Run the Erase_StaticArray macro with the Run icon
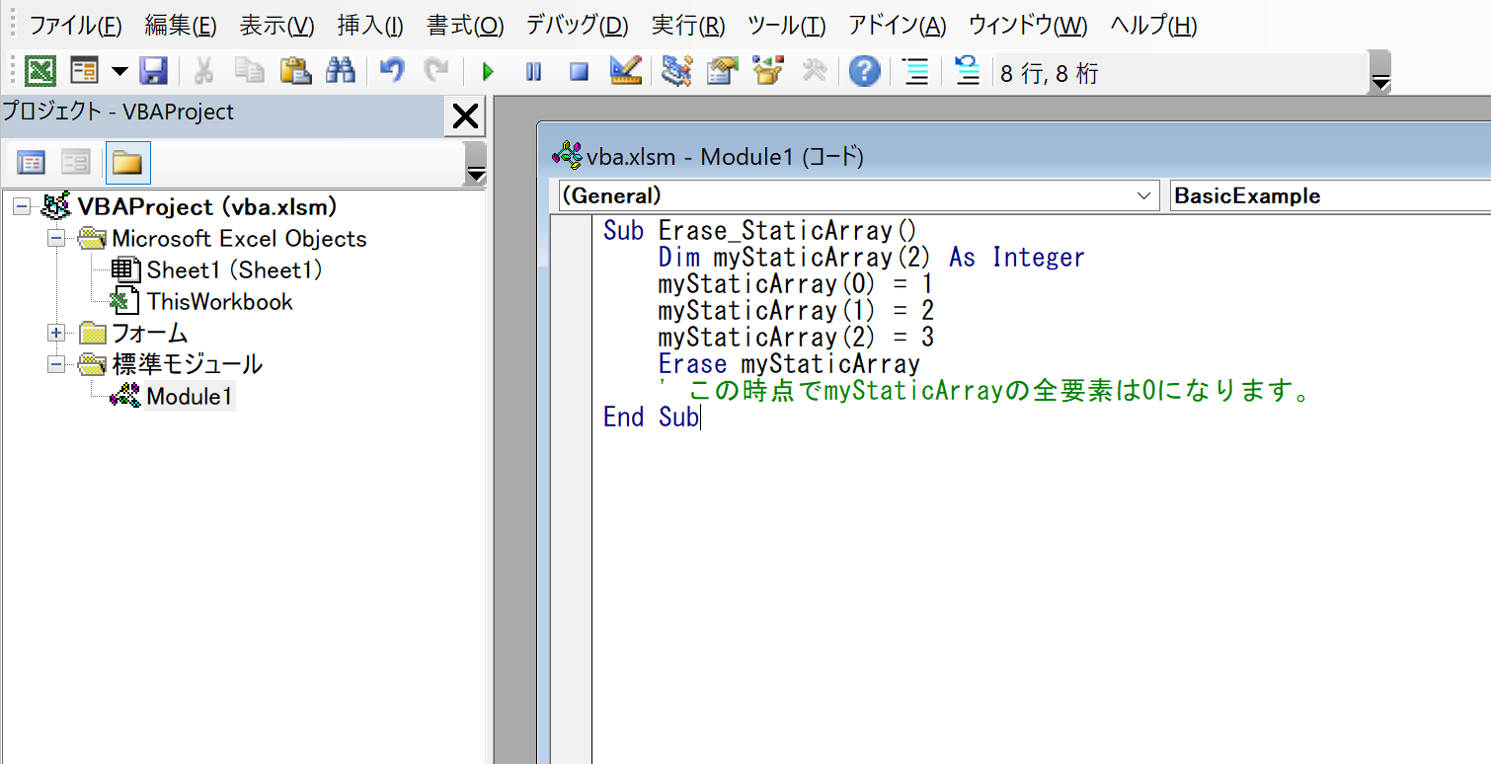Screen dimensions: 1491x764 point(488,71)
